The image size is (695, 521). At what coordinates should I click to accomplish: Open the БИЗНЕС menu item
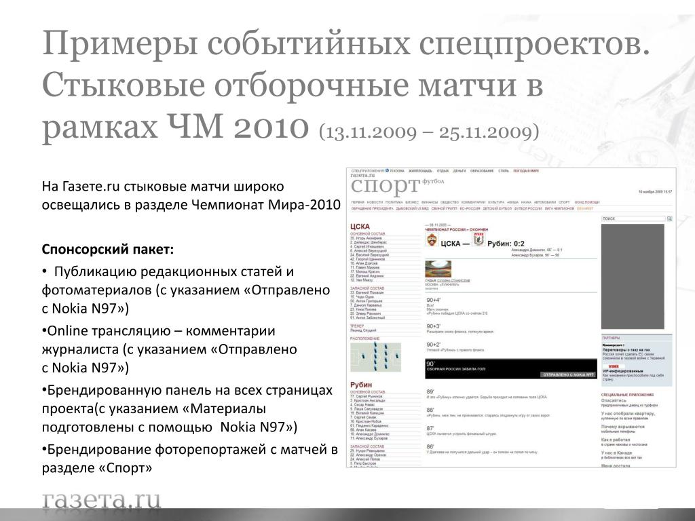coord(412,202)
